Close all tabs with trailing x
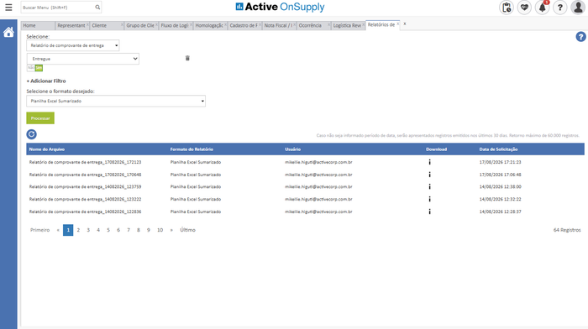 pyautogui.click(x=405, y=23)
